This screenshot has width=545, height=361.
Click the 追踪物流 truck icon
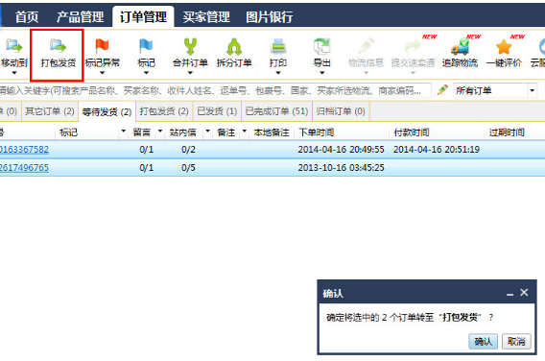[460, 47]
